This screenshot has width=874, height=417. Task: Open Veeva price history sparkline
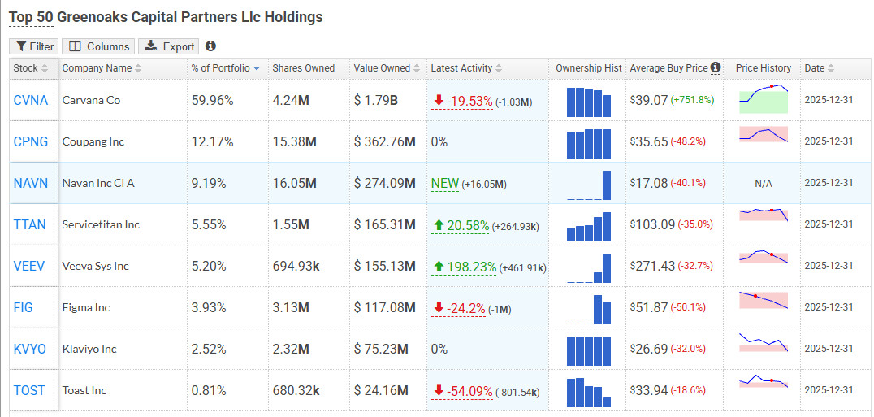pyautogui.click(x=764, y=256)
